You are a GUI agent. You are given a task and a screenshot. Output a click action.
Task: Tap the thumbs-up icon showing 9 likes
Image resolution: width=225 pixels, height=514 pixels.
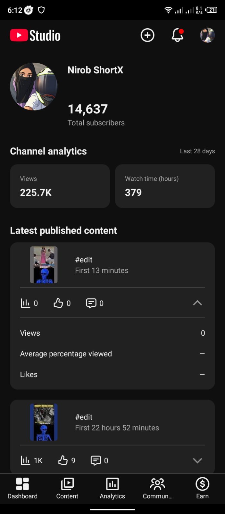tap(63, 460)
